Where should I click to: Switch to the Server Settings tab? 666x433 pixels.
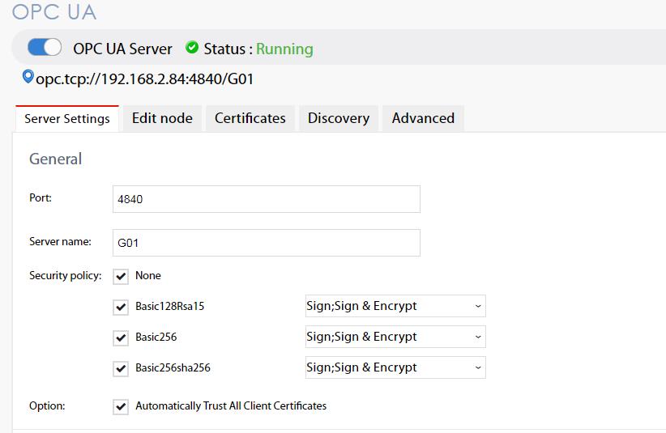click(67, 118)
